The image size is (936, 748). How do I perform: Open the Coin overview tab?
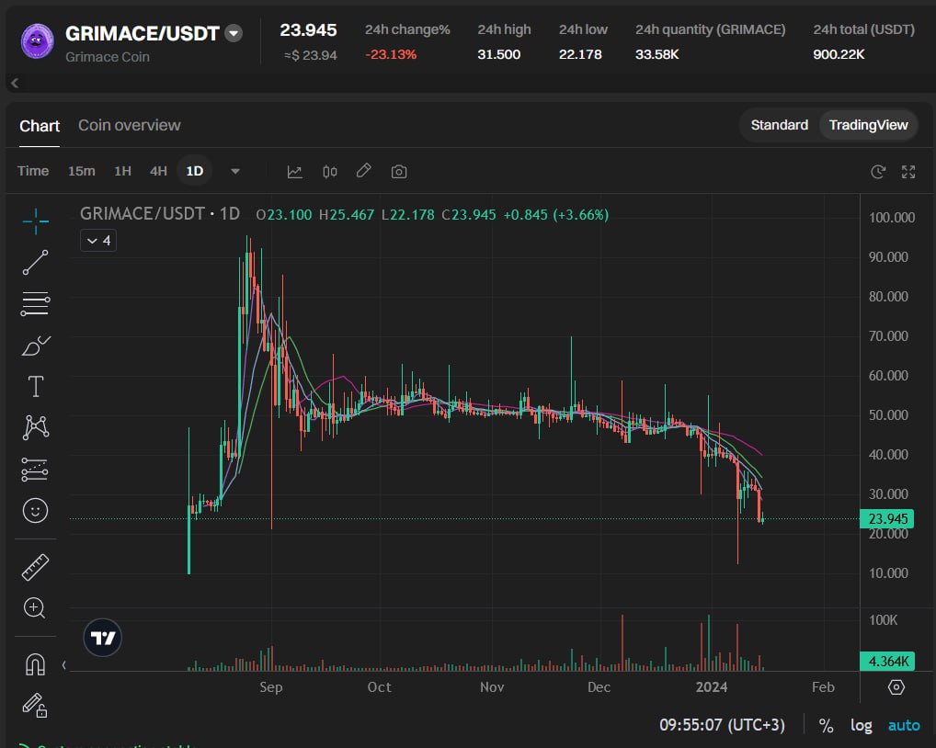130,125
